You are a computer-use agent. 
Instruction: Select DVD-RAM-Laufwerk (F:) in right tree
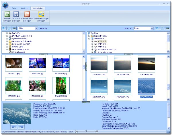(x=107, y=50)
